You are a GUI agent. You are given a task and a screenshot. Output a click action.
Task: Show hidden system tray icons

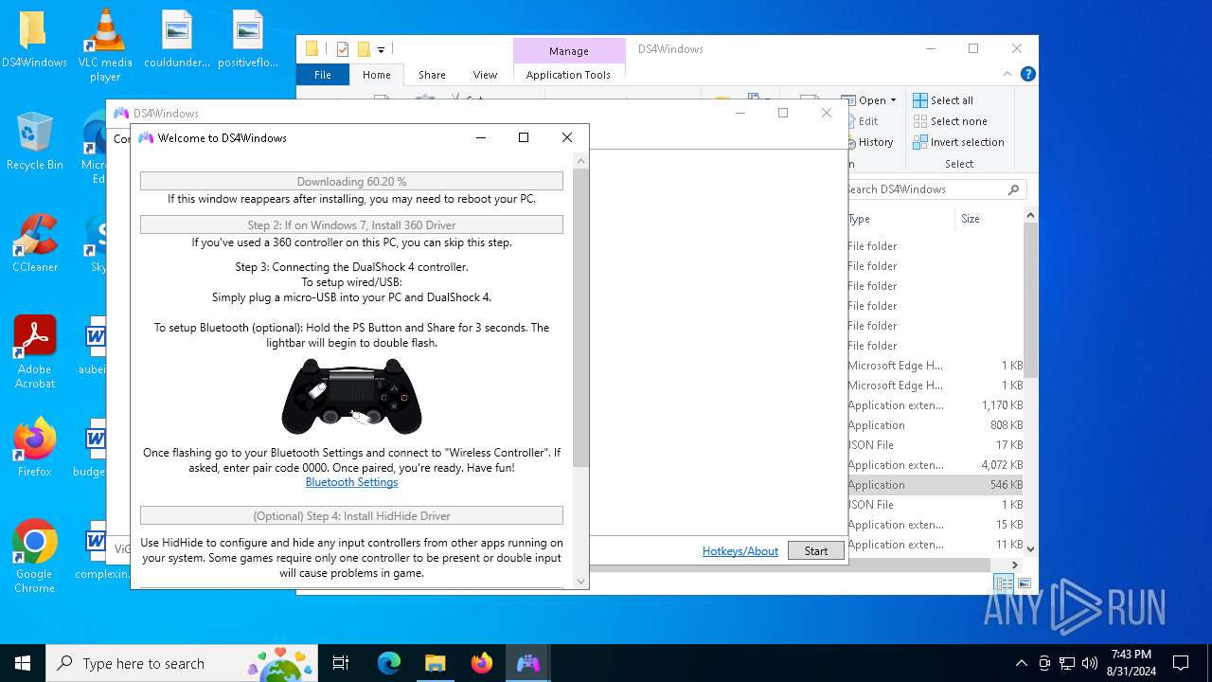pos(1021,663)
